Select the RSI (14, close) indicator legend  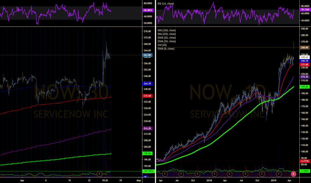pyautogui.click(x=166, y=4)
